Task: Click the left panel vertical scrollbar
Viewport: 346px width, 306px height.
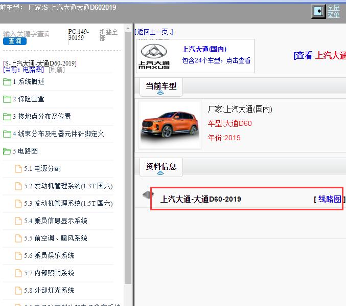Action: 128,158
